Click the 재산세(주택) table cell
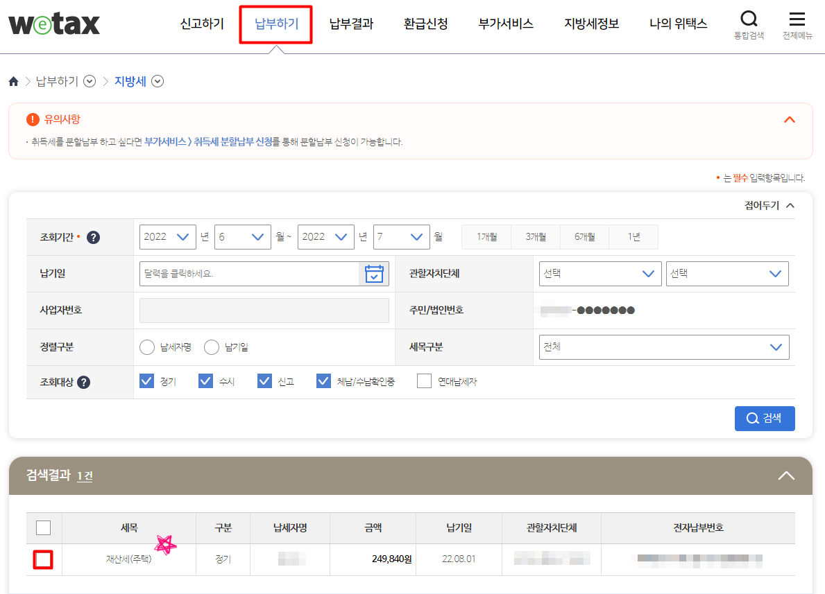The width and height of the screenshot is (825, 594). pyautogui.click(x=129, y=559)
